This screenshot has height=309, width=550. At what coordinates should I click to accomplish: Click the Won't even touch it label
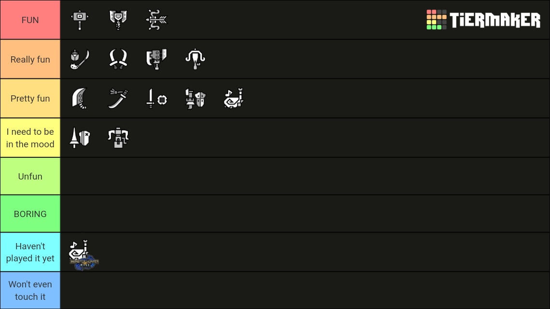tap(30, 290)
